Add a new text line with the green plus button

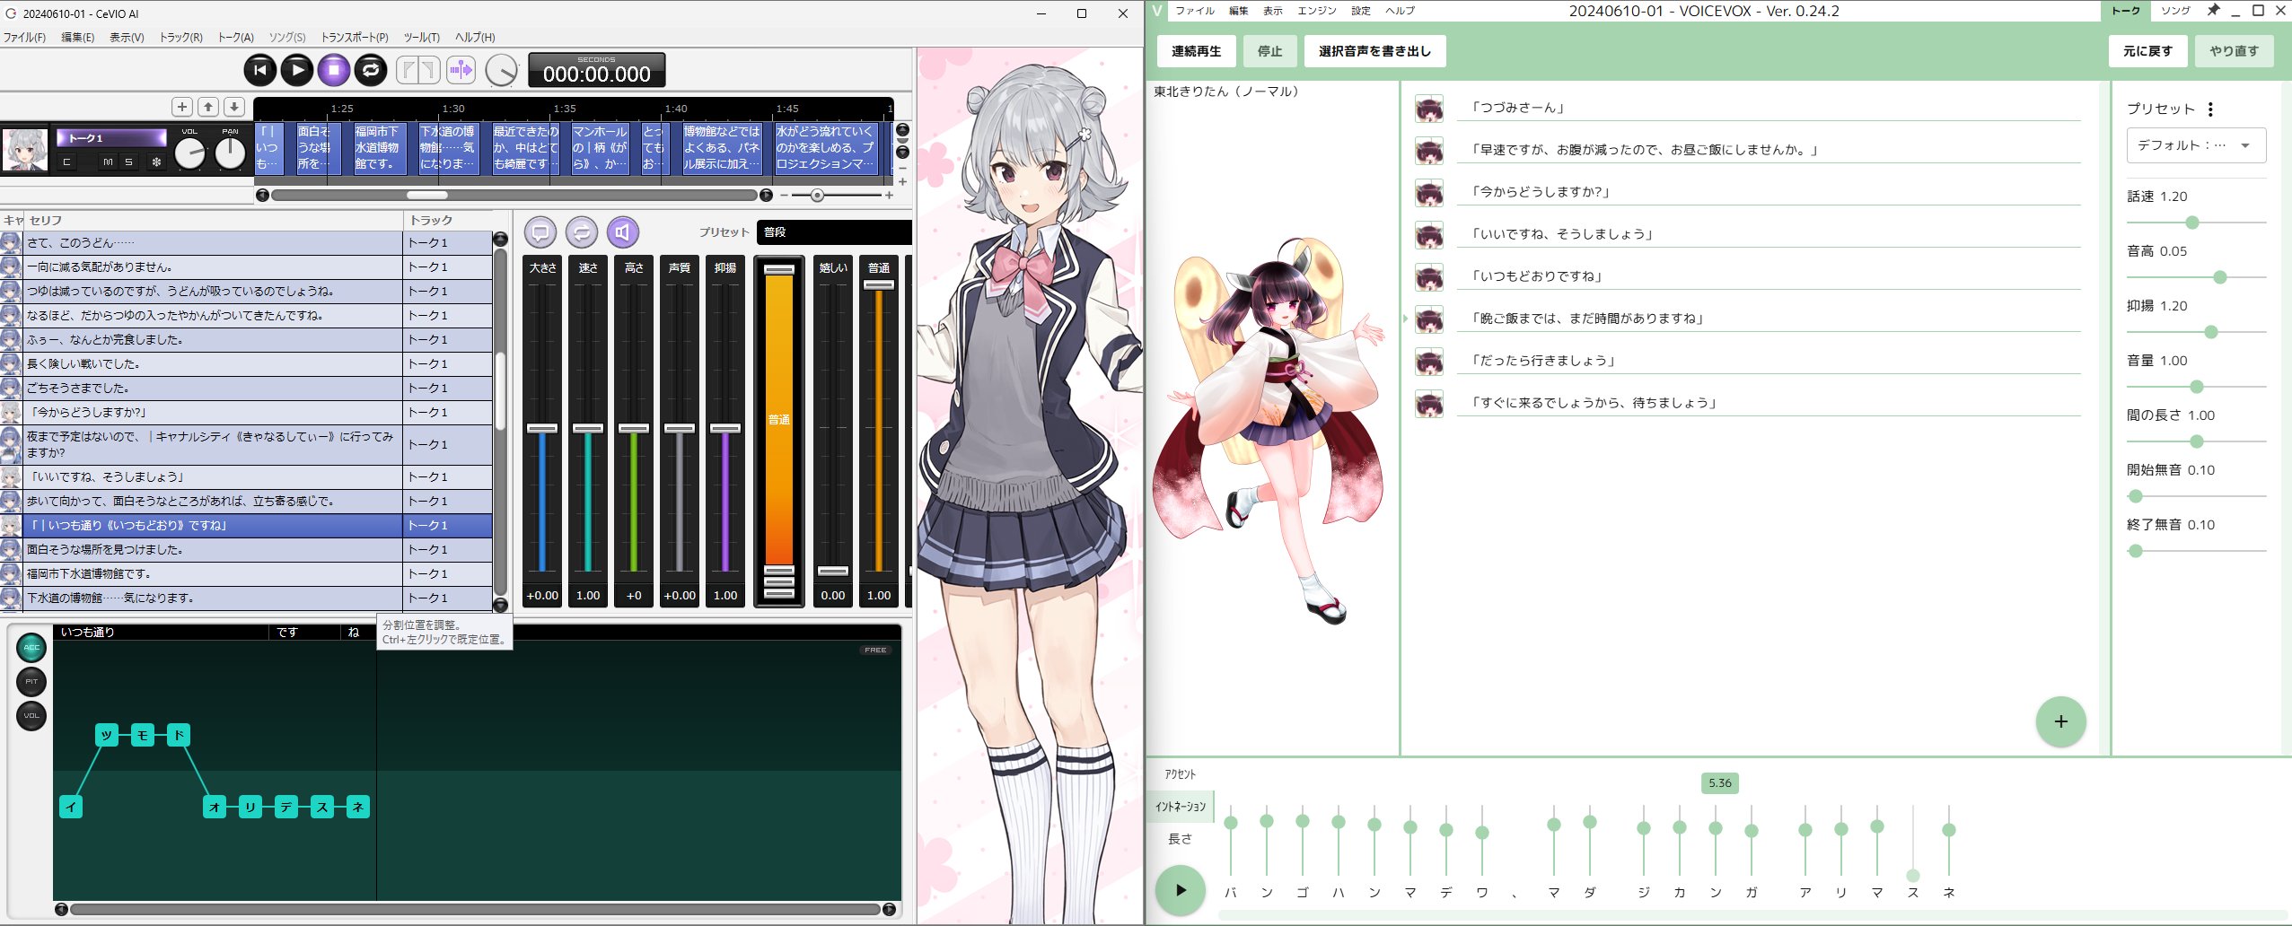(2060, 721)
